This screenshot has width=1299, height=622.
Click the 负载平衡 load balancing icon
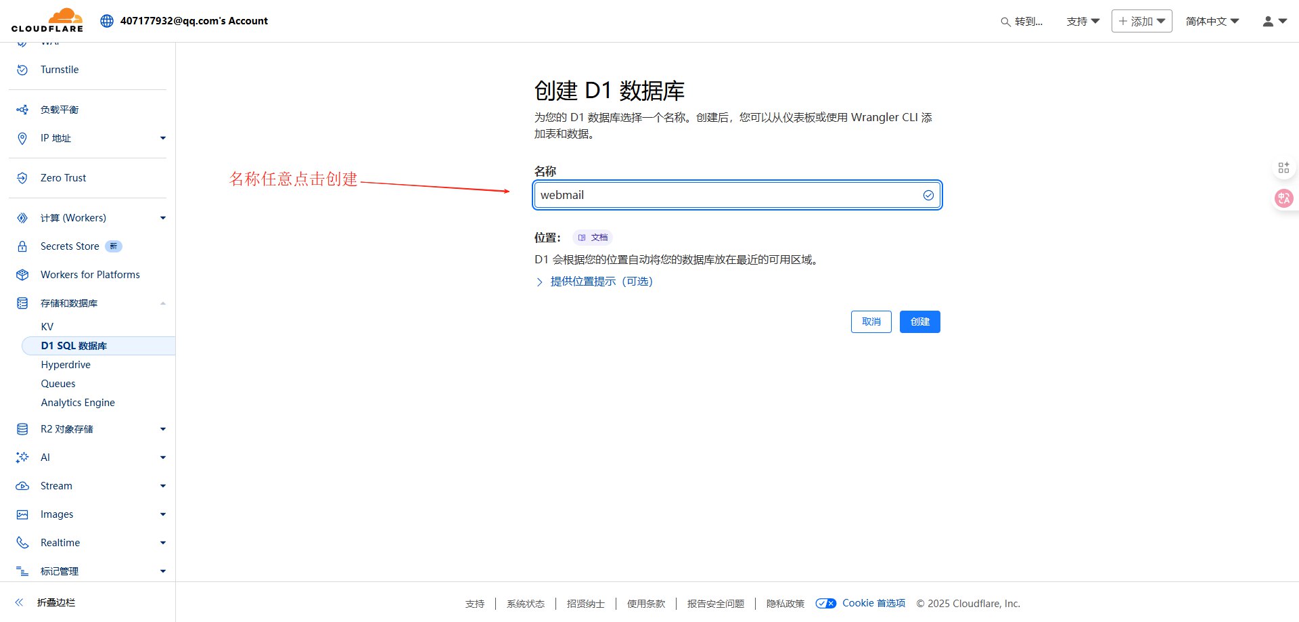[22, 109]
